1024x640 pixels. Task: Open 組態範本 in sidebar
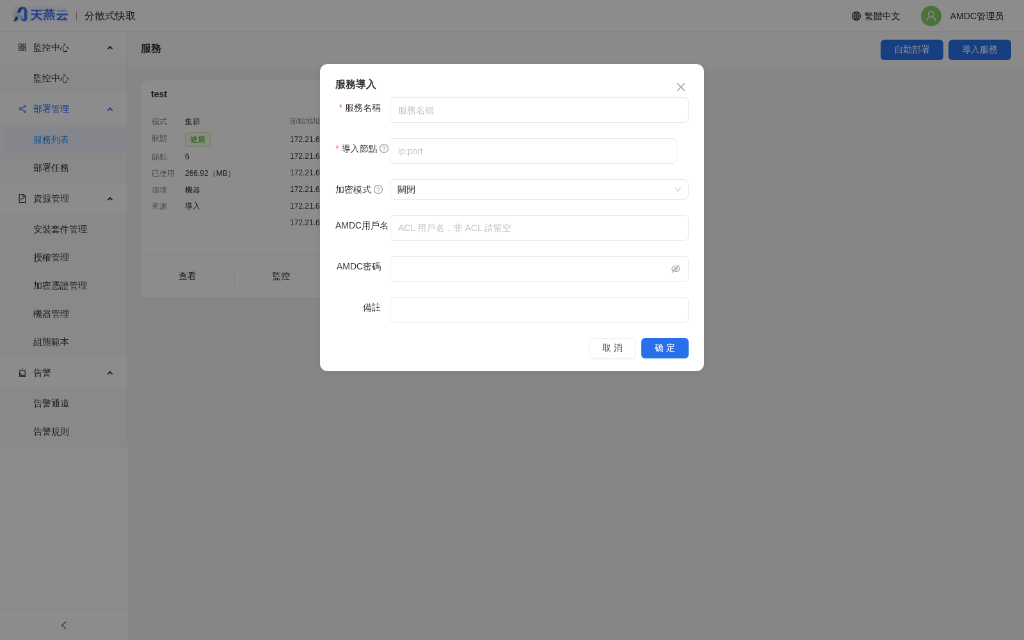click(x=64, y=342)
